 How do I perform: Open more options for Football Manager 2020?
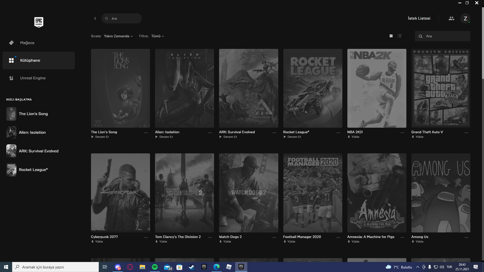(338, 237)
